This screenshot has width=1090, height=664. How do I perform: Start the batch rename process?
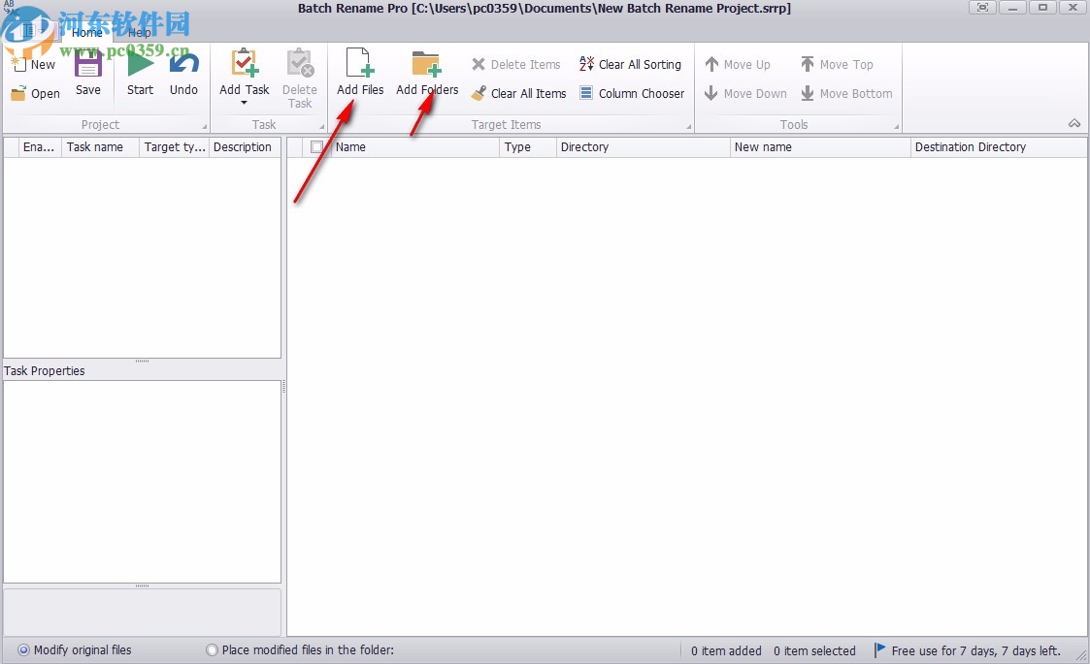click(140, 73)
